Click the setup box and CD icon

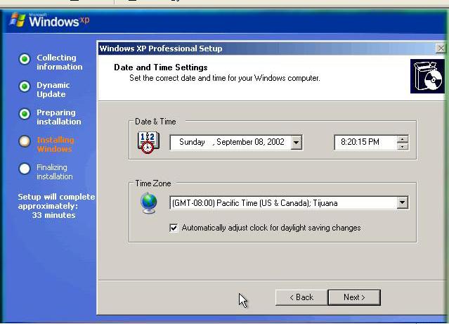tap(427, 77)
